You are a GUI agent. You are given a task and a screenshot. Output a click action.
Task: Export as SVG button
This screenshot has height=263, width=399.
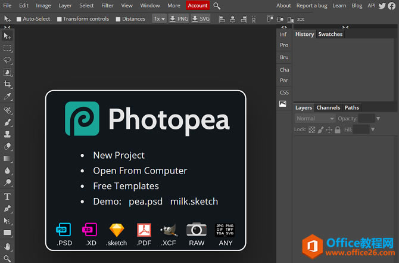201,19
